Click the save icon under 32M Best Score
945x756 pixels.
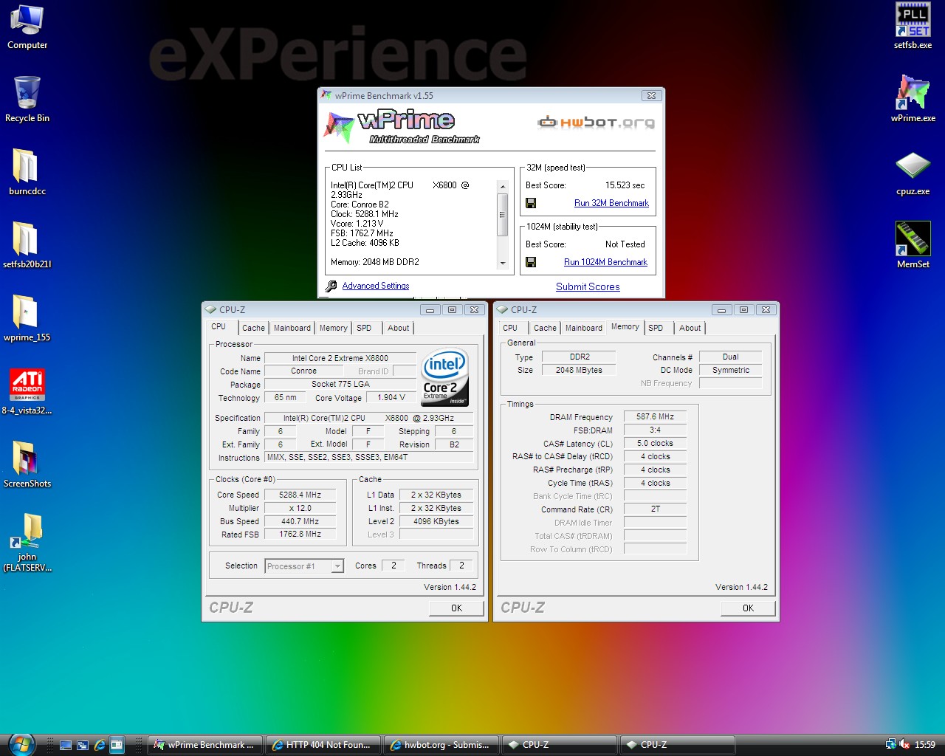tap(531, 203)
